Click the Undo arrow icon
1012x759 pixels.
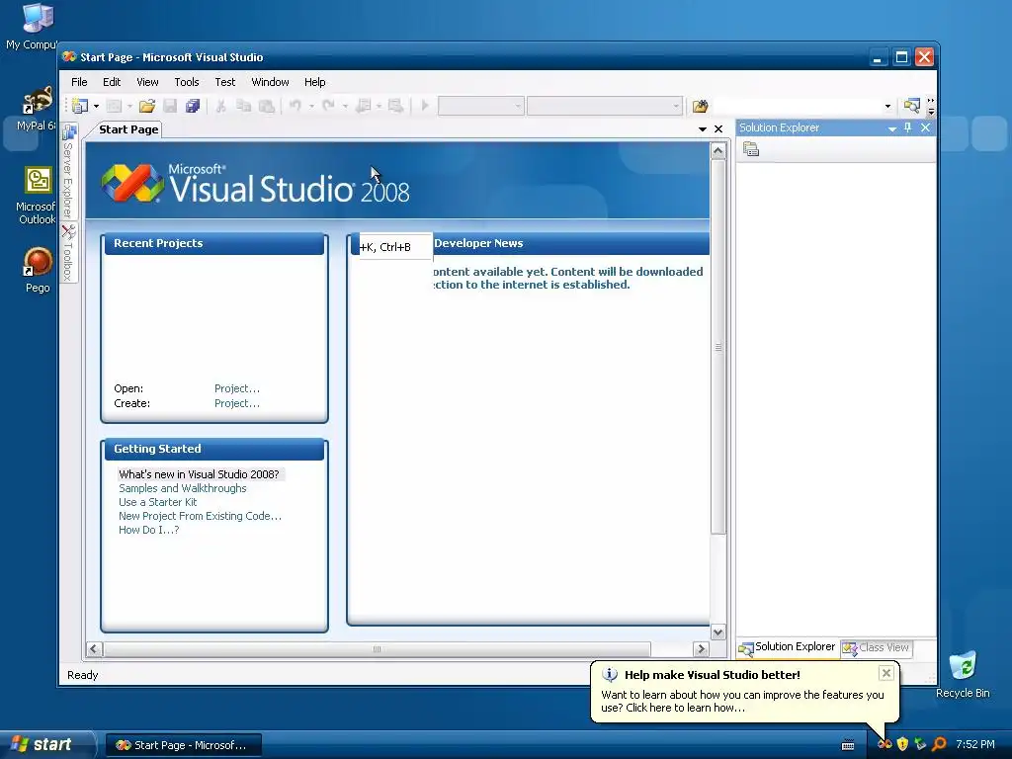(x=295, y=105)
